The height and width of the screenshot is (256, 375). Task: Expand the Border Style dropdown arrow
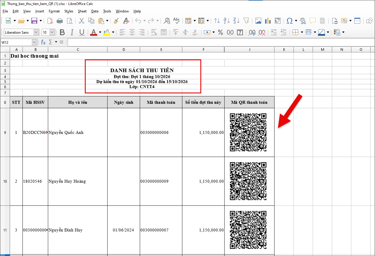315,32
